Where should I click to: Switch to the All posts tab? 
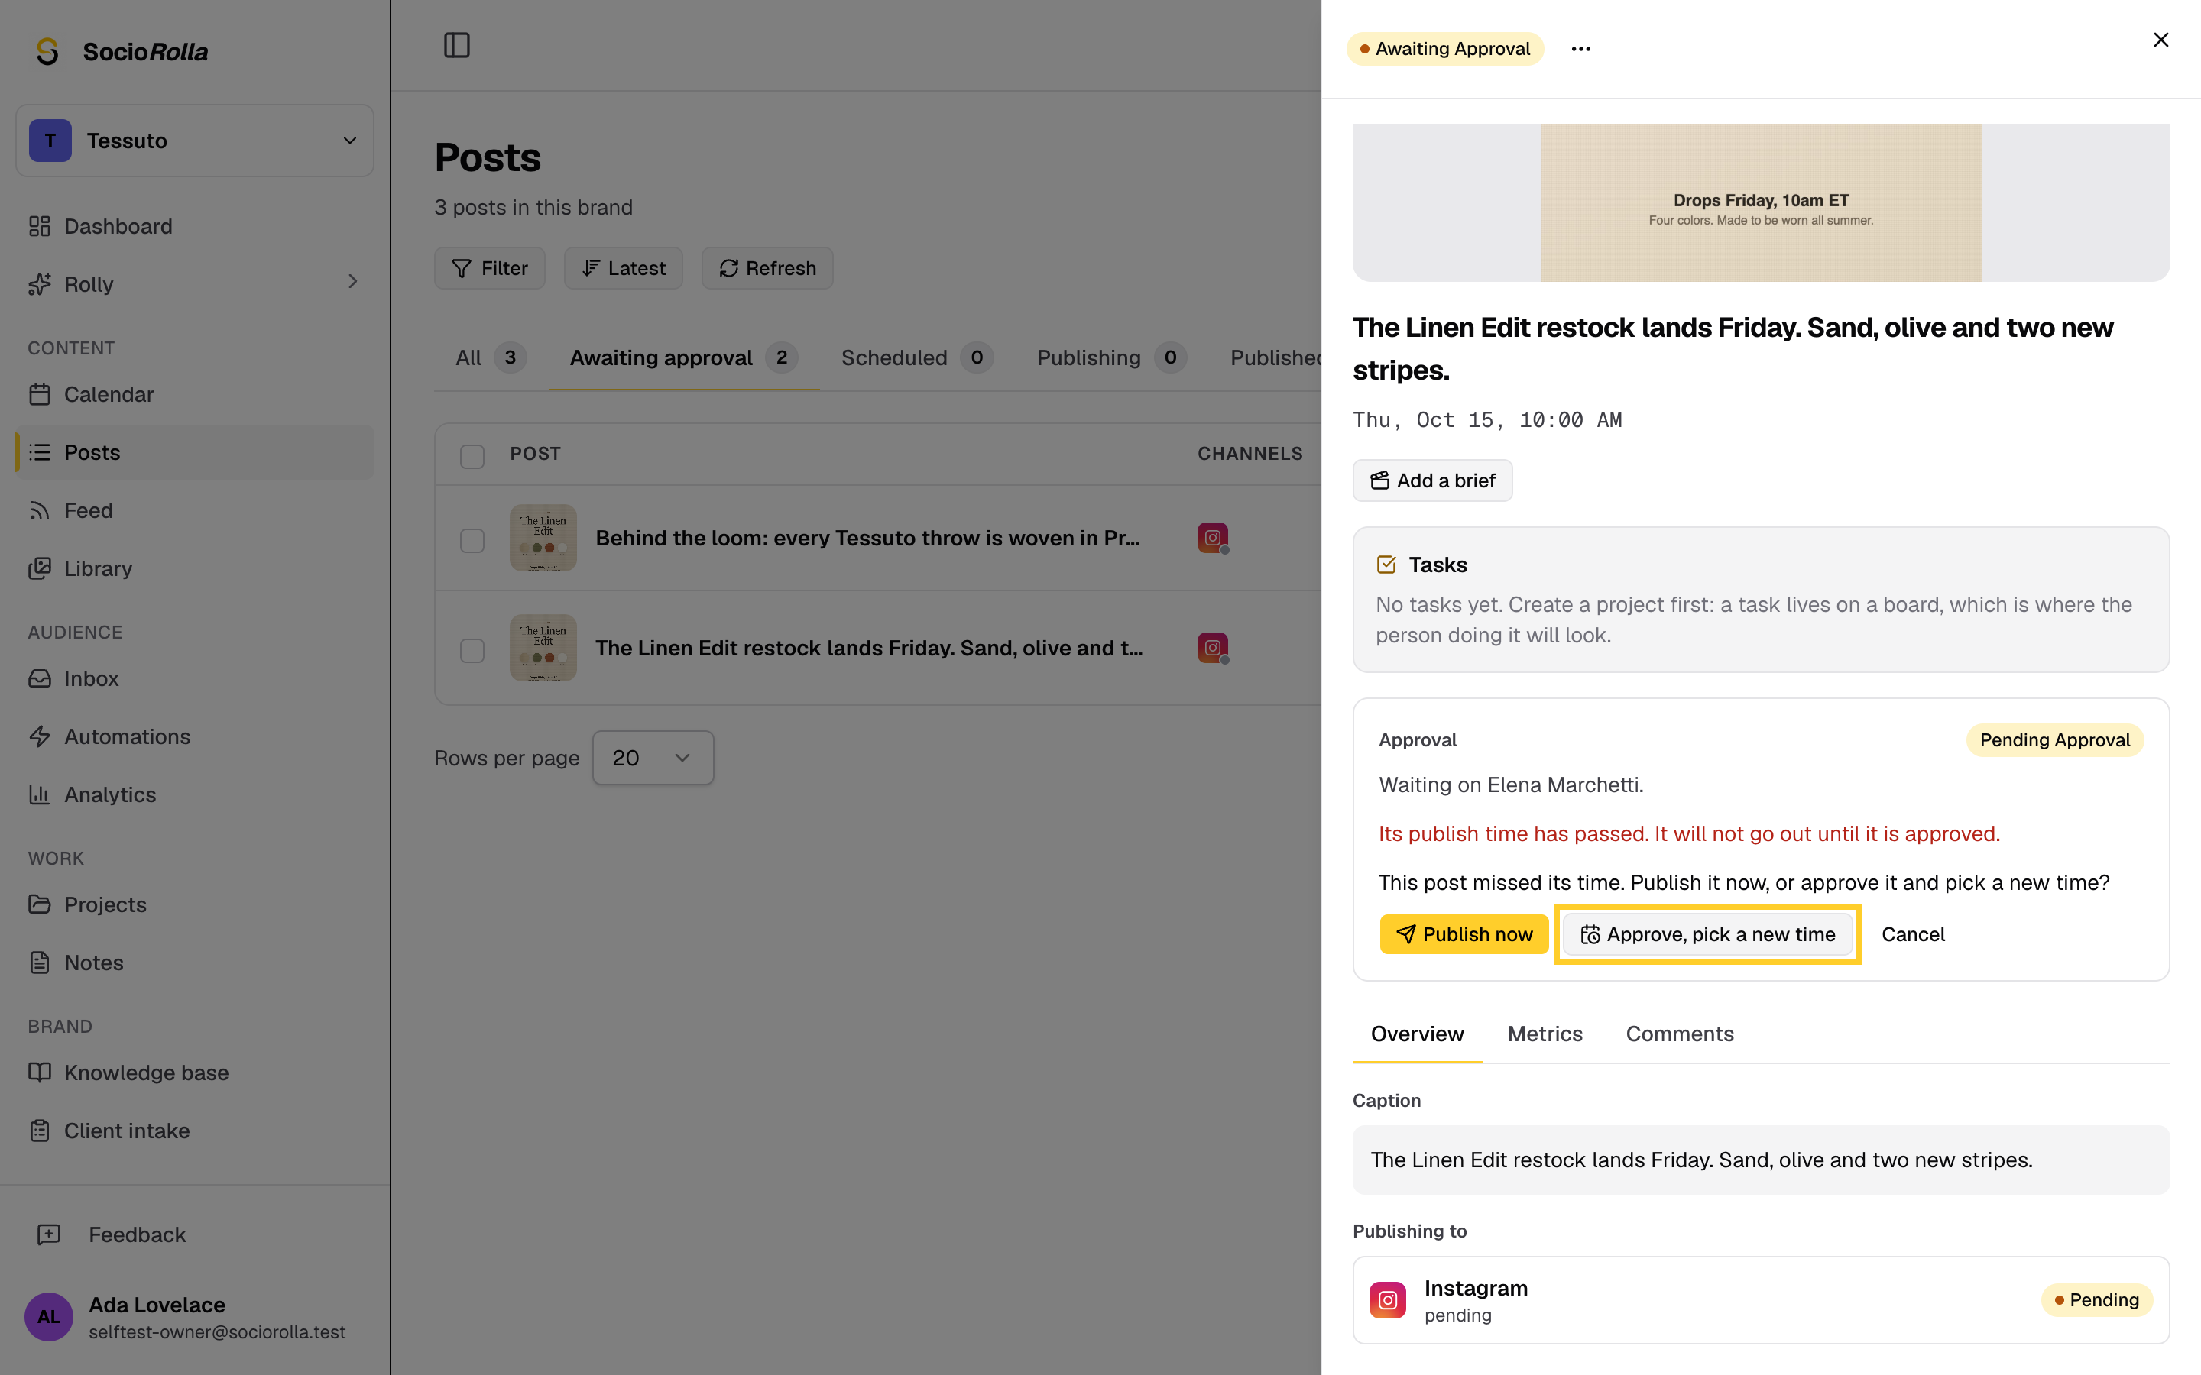(490, 358)
